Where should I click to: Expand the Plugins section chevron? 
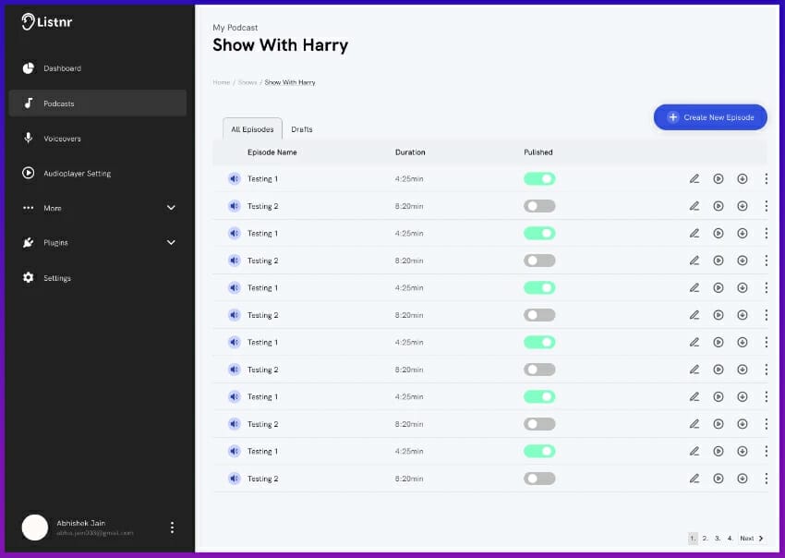point(171,243)
